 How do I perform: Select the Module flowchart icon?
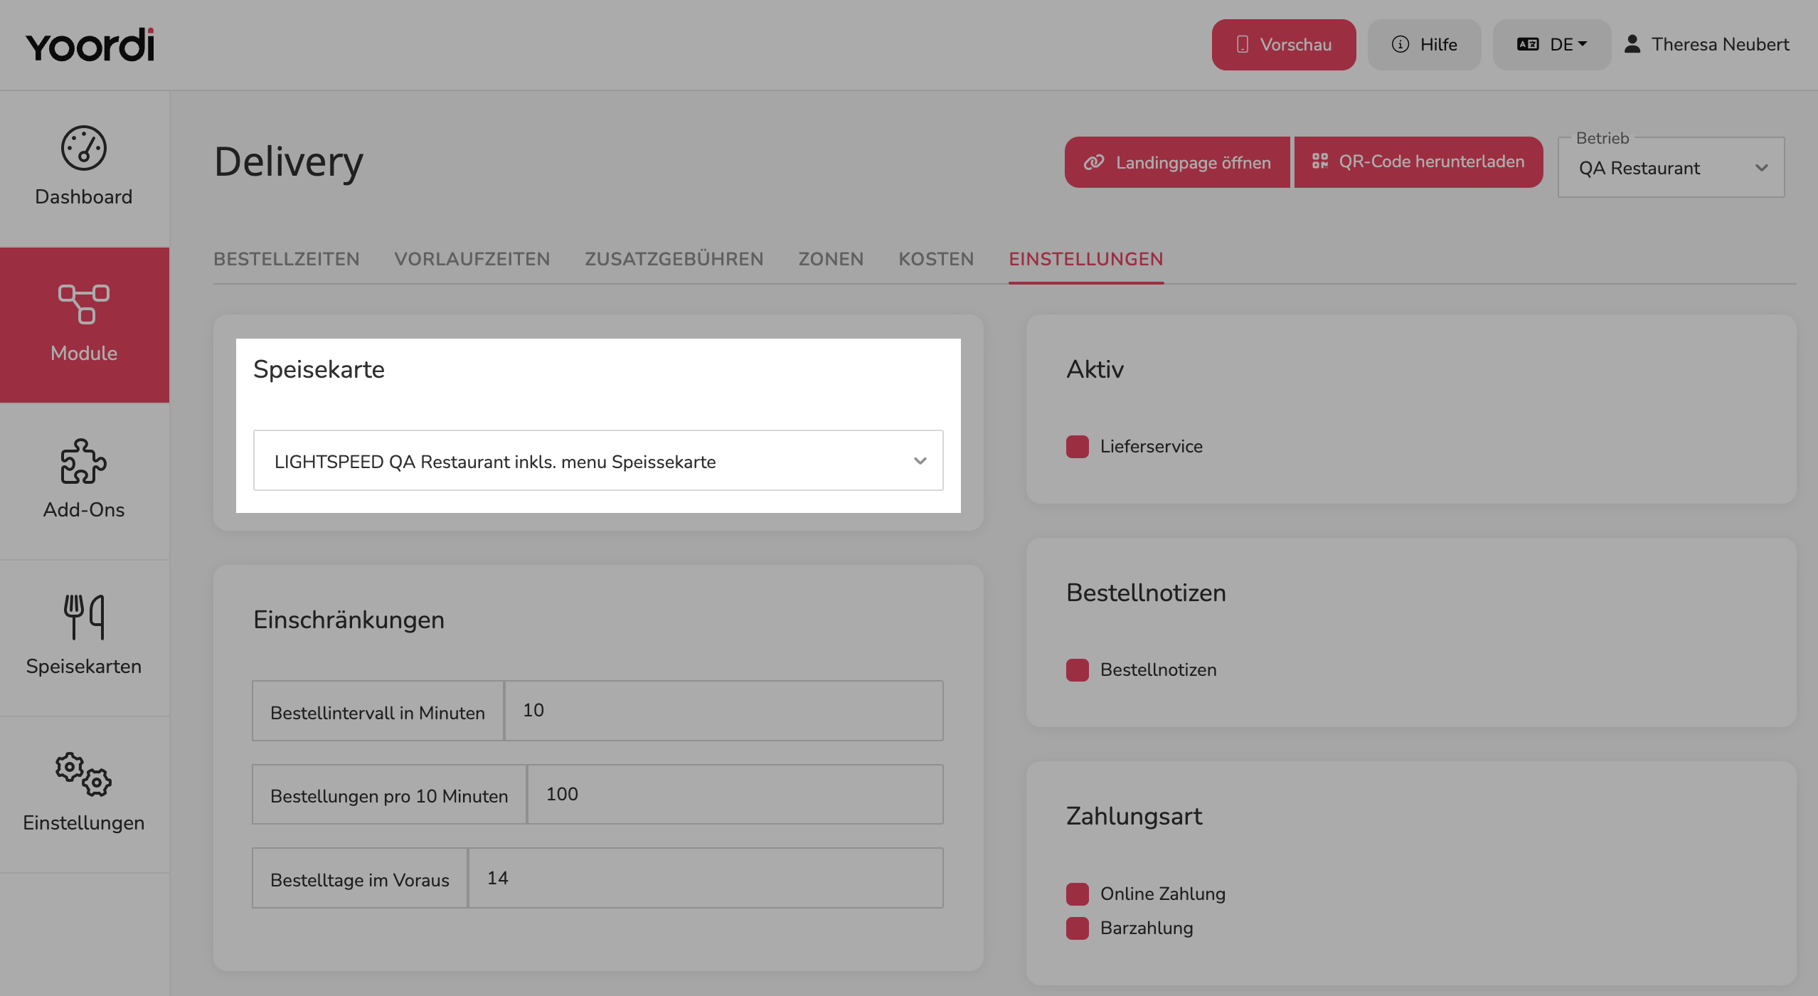tap(84, 304)
